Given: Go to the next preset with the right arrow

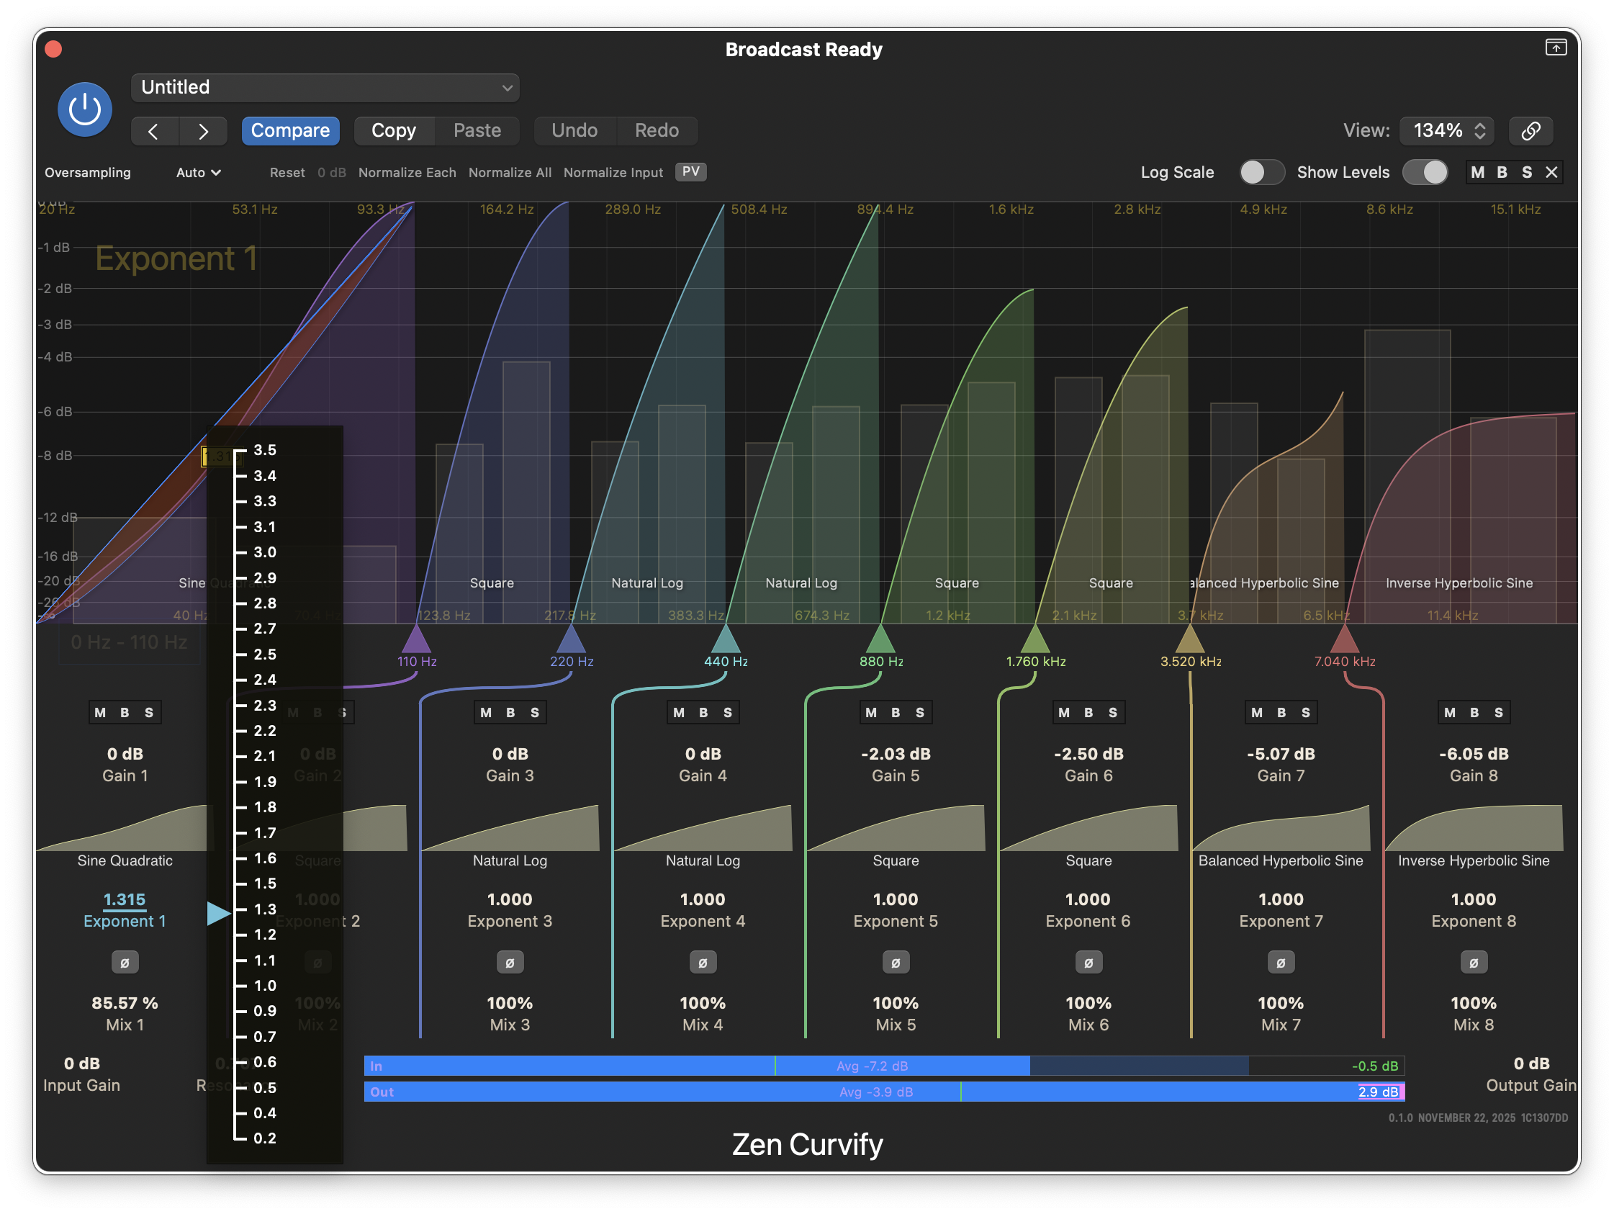Looking at the screenshot, I should 203,130.
